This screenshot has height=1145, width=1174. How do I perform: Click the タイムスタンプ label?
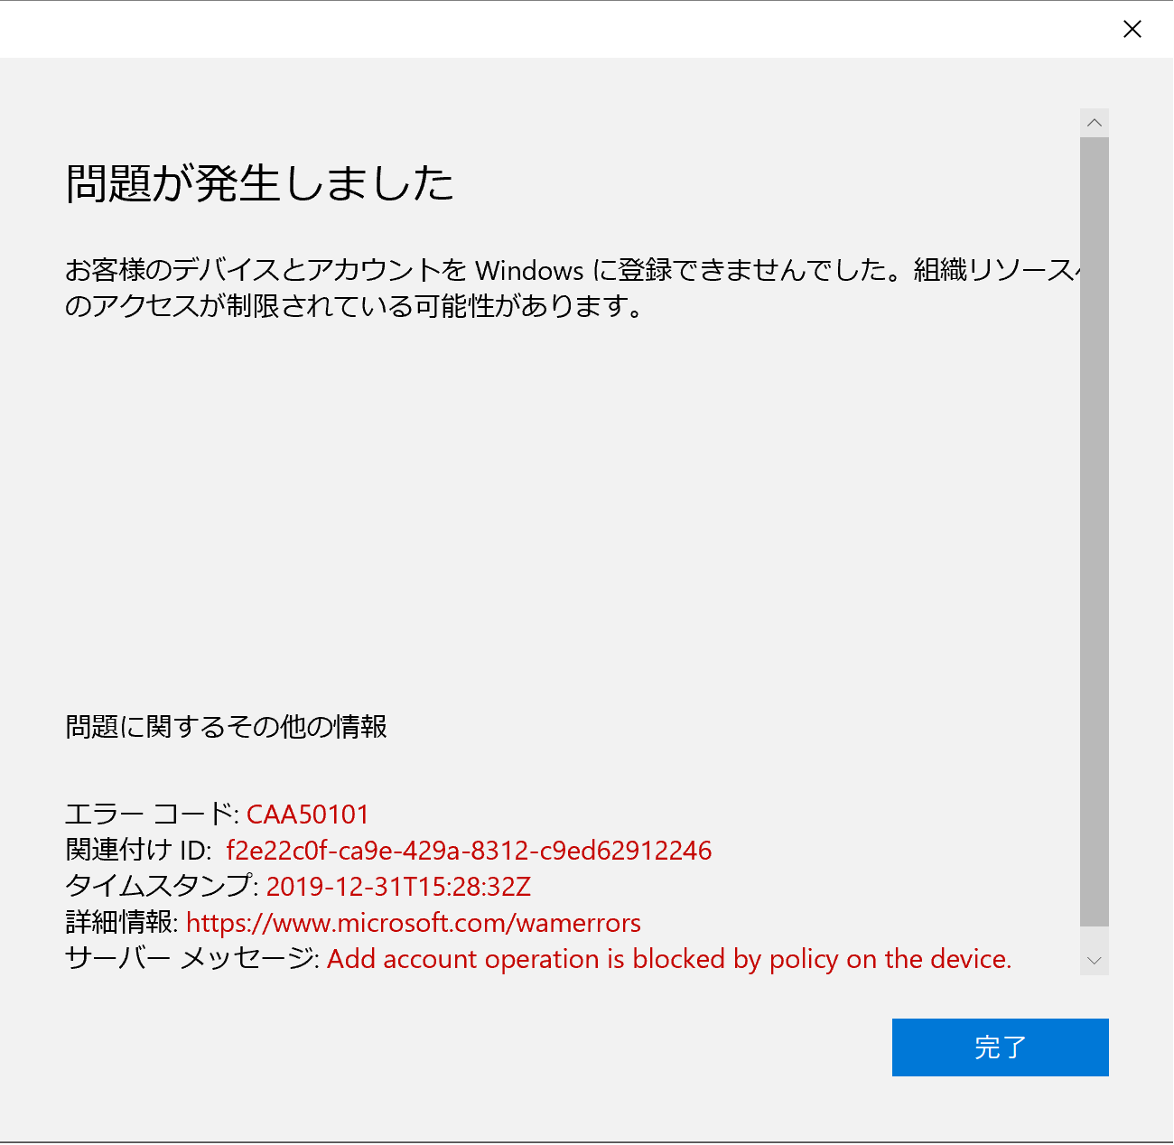(x=162, y=887)
